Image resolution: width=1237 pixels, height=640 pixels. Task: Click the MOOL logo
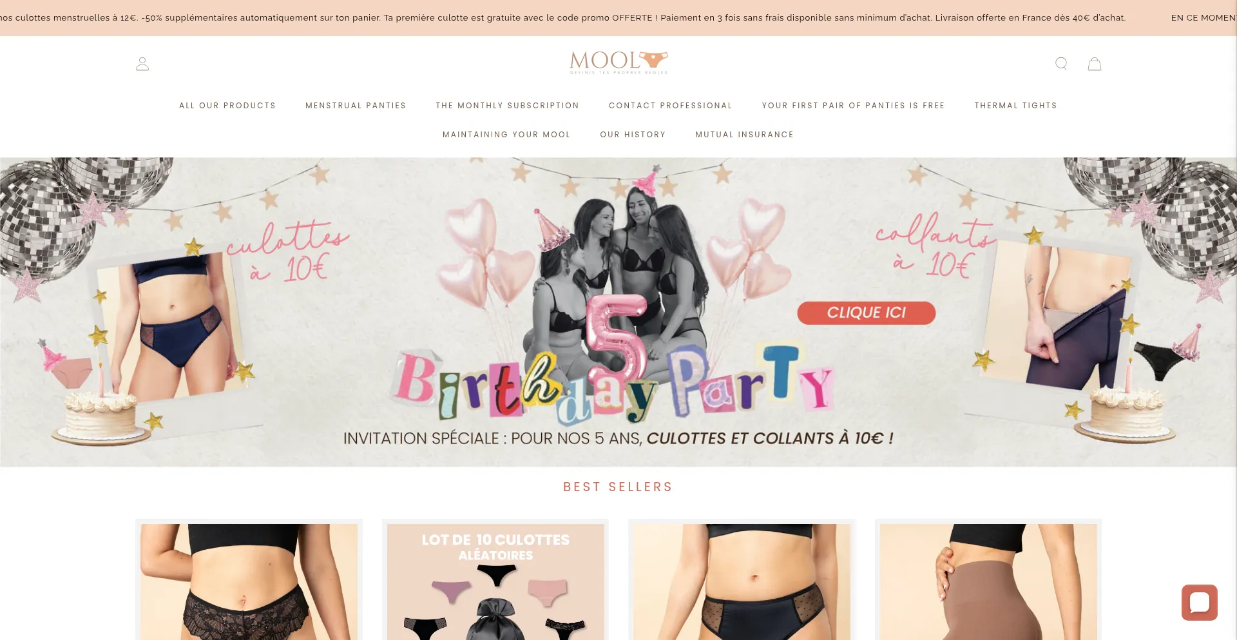pyautogui.click(x=618, y=63)
